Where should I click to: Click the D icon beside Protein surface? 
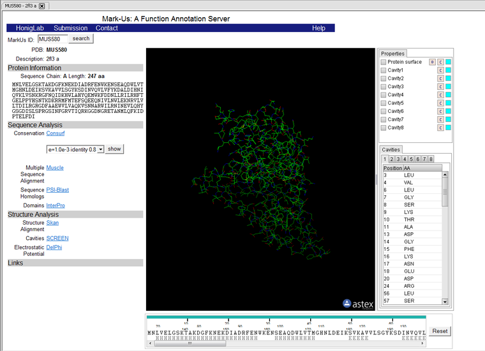(x=432, y=62)
